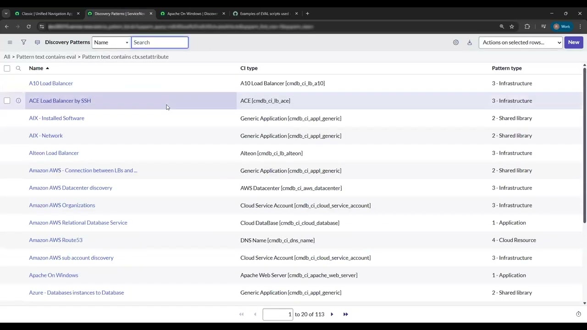Screen dimensions: 587x330
Task: Toggle the select-all checkbox in header
Action: click(x=7, y=68)
